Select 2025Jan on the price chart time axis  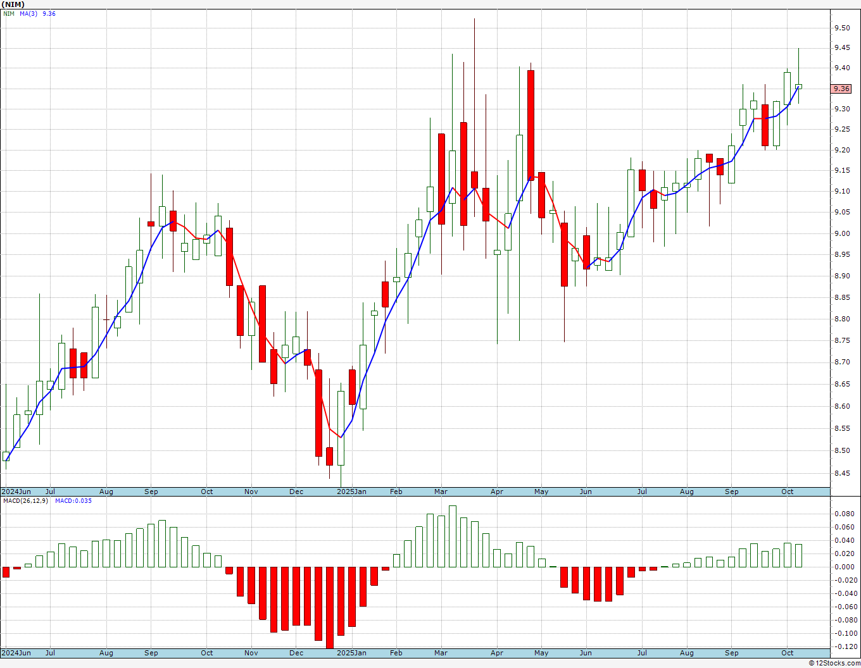coord(351,492)
